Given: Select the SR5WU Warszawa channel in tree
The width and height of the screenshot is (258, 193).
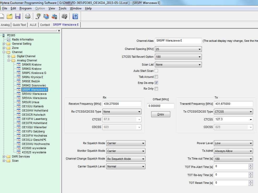Looking at the screenshot, I should click(x=34, y=94).
